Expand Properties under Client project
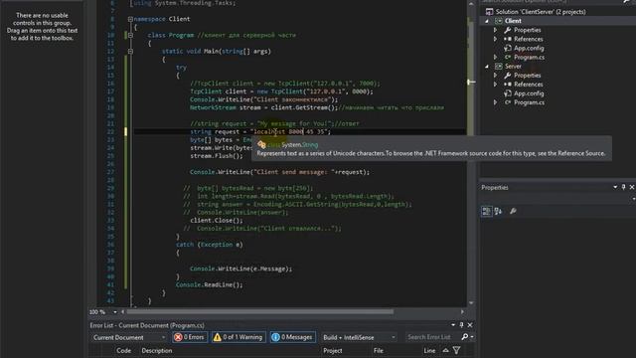 coord(495,30)
